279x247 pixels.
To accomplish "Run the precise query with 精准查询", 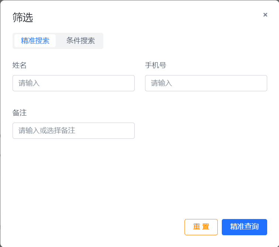I will click(x=244, y=227).
